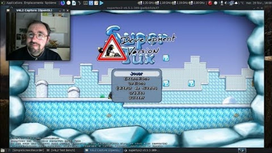Launch the Firefox browser icon

[63, 3]
